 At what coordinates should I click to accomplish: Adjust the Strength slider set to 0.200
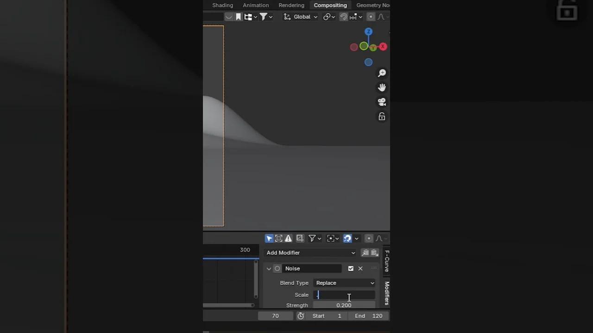(x=344, y=305)
